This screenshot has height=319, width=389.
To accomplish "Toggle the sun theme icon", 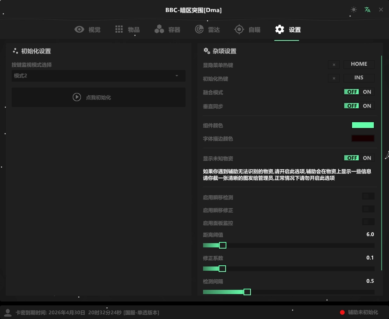I will (x=353, y=10).
